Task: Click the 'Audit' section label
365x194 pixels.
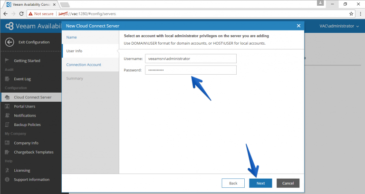Action: [x=9, y=69]
